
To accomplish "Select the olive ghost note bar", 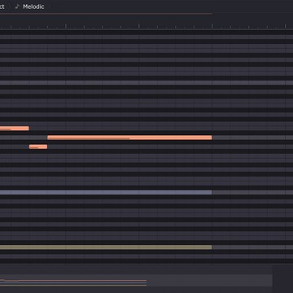I will coord(106,247).
